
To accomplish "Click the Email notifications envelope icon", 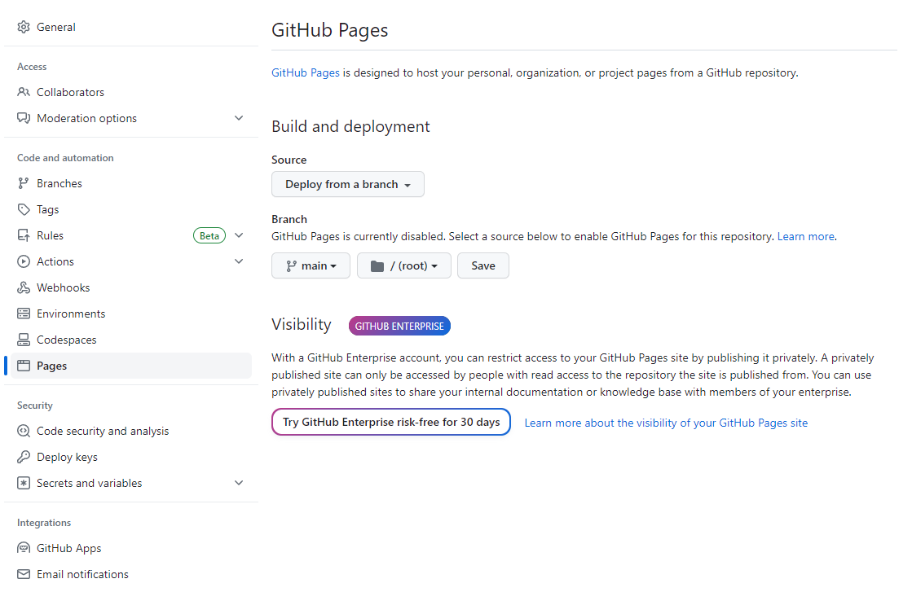I will coord(24,574).
